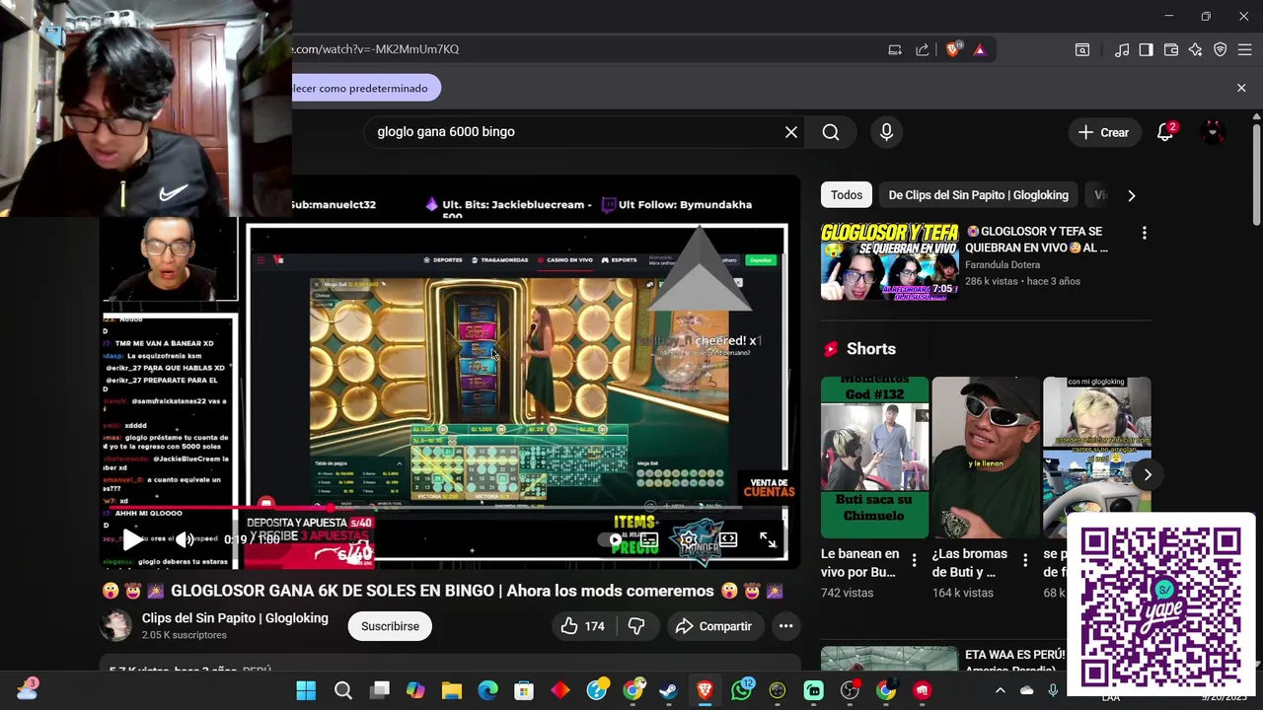The height and width of the screenshot is (710, 1263).
Task: Click the address bar URL
Action: tap(375, 49)
